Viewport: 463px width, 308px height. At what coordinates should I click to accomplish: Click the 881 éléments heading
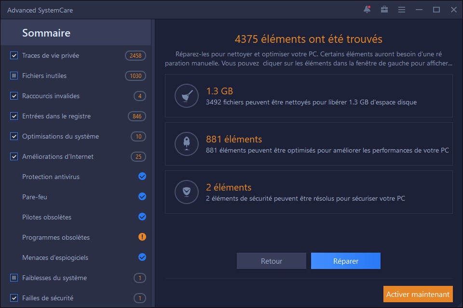[234, 139]
